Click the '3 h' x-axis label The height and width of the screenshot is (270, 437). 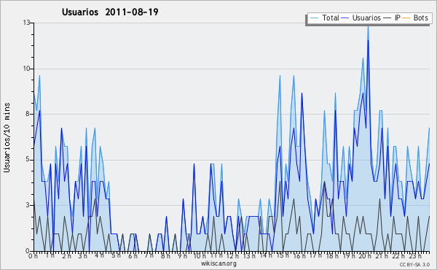(83, 255)
